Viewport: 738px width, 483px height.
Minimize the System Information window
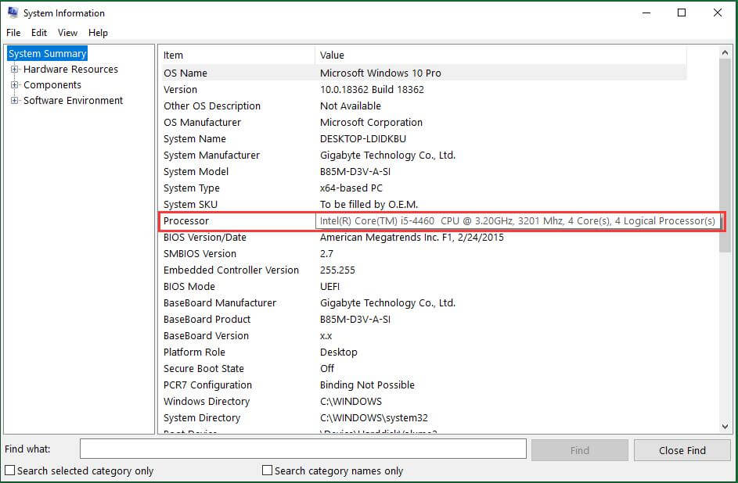(x=646, y=13)
